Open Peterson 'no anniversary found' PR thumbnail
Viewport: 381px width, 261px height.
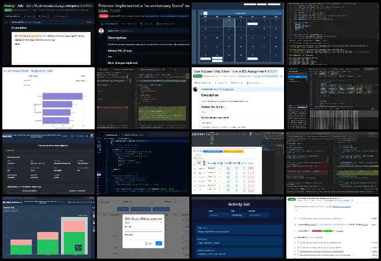coord(143,34)
